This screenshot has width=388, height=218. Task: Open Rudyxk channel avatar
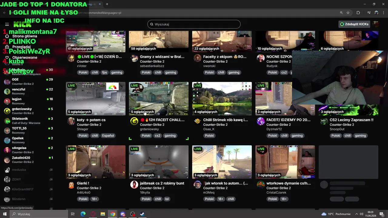pos(261,58)
